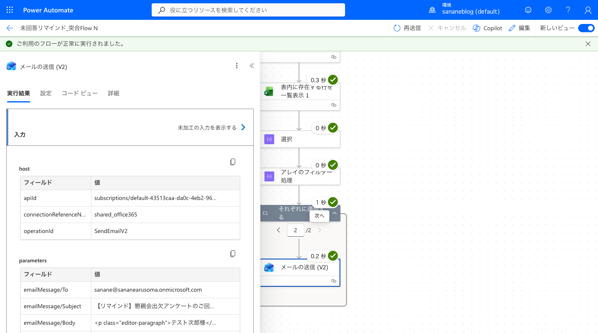Switch to the 設定 tab
The image size is (598, 333).
46,93
